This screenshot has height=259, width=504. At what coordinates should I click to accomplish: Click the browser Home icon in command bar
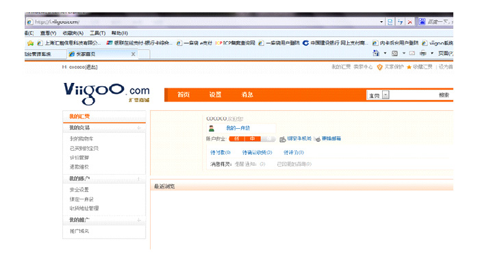pos(376,53)
